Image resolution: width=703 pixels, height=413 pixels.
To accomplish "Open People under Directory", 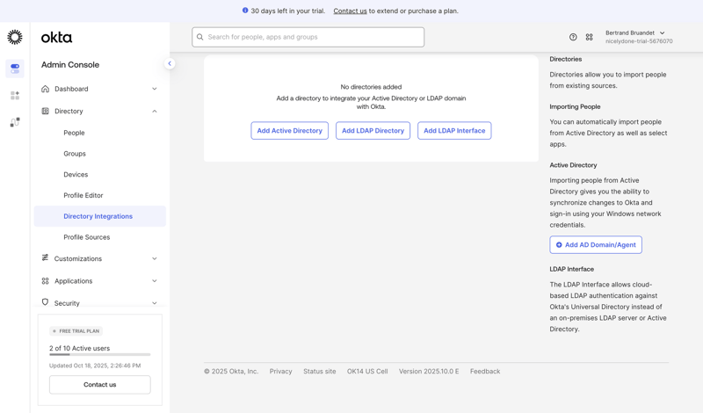I will pyautogui.click(x=74, y=133).
